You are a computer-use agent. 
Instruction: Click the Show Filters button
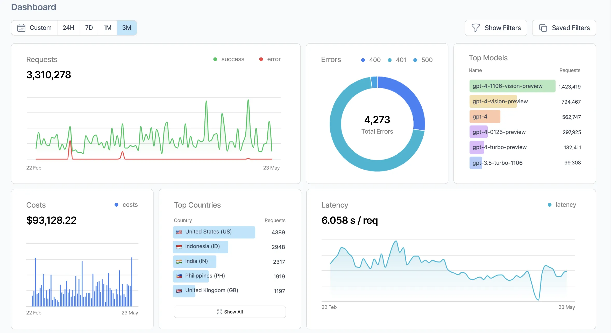click(x=496, y=28)
